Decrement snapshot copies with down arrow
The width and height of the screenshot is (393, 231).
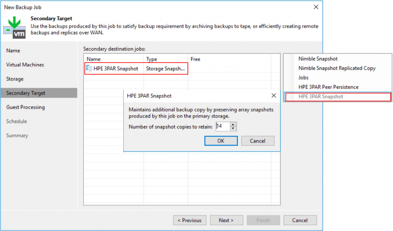[232, 129]
